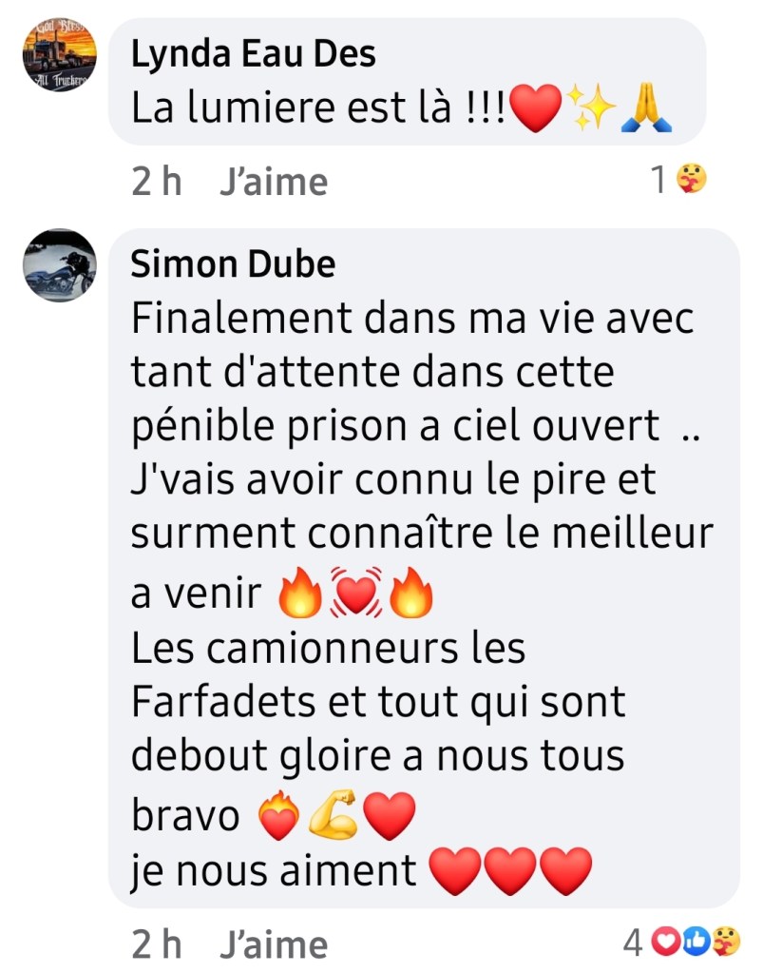The image size is (763, 973).
Task: Select flexed biceps emoji in Simon's comment
Action: 334,815
